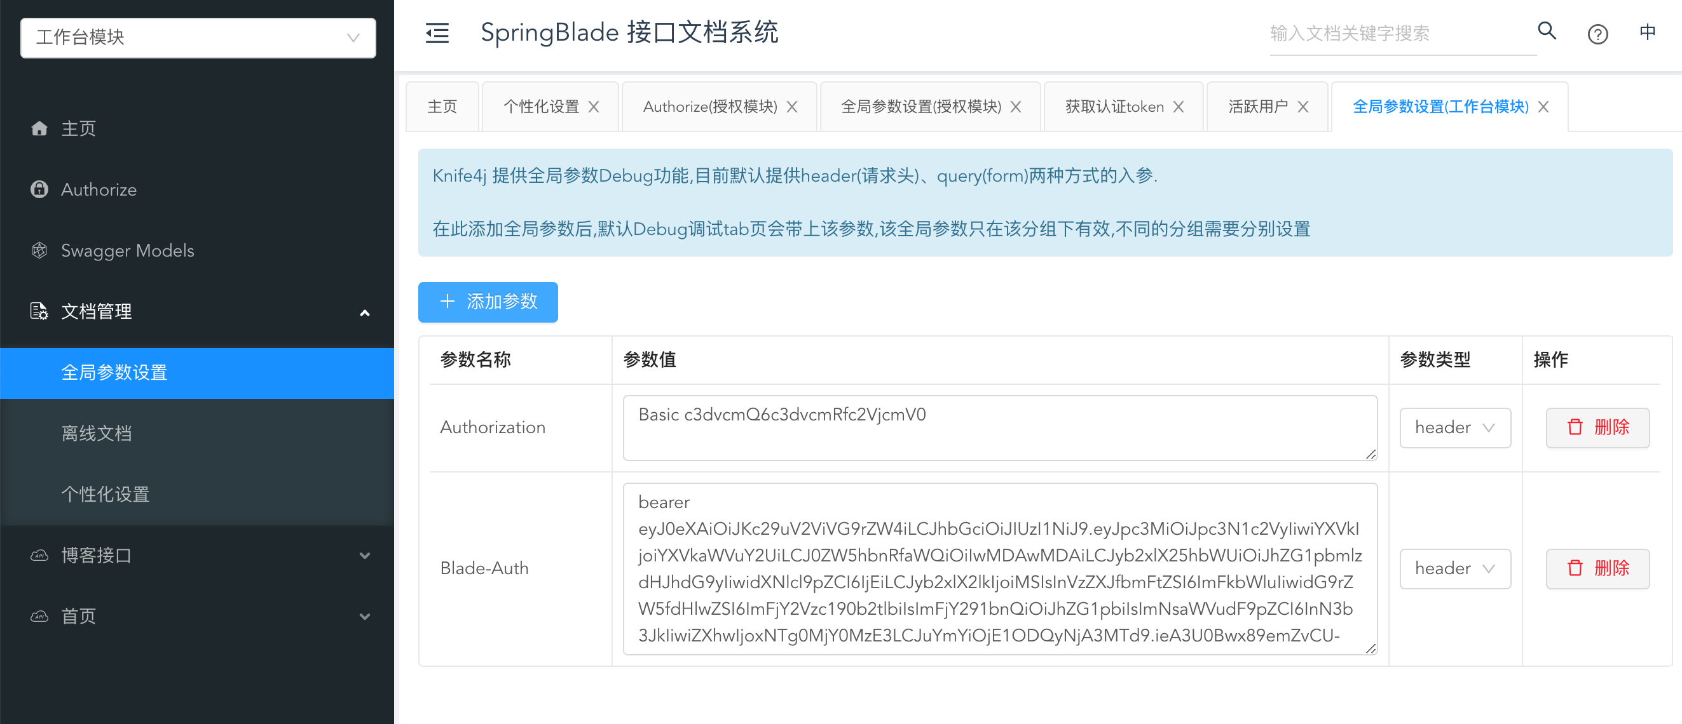The image size is (1682, 724).
Task: Open the 工作台模块 group dropdown
Action: (x=198, y=38)
